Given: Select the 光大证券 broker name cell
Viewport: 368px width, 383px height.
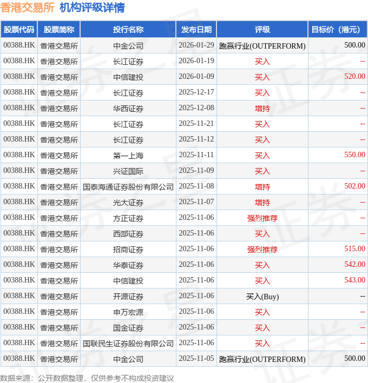Looking at the screenshot, I should click(128, 203).
